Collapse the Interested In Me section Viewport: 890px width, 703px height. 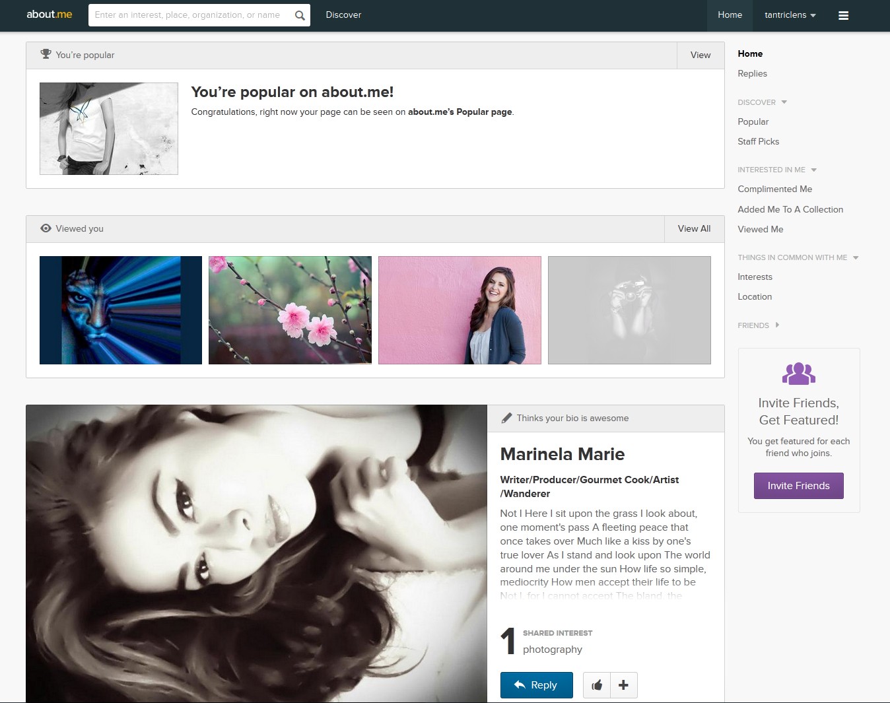813,170
